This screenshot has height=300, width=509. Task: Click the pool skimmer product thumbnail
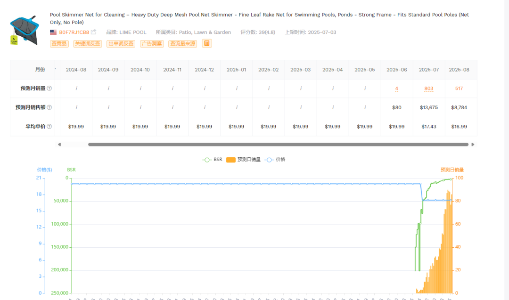[x=25, y=30]
